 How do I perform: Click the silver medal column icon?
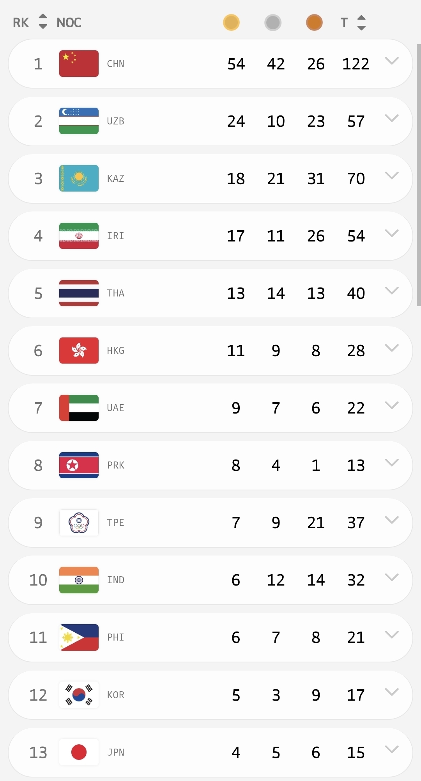point(272,23)
